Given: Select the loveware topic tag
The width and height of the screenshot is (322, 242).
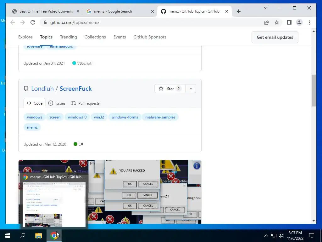Looking at the screenshot, I should point(35,47).
